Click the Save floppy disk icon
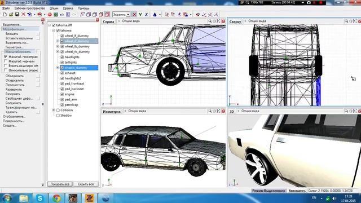Screen dimensions: 361x203 point(17,15)
